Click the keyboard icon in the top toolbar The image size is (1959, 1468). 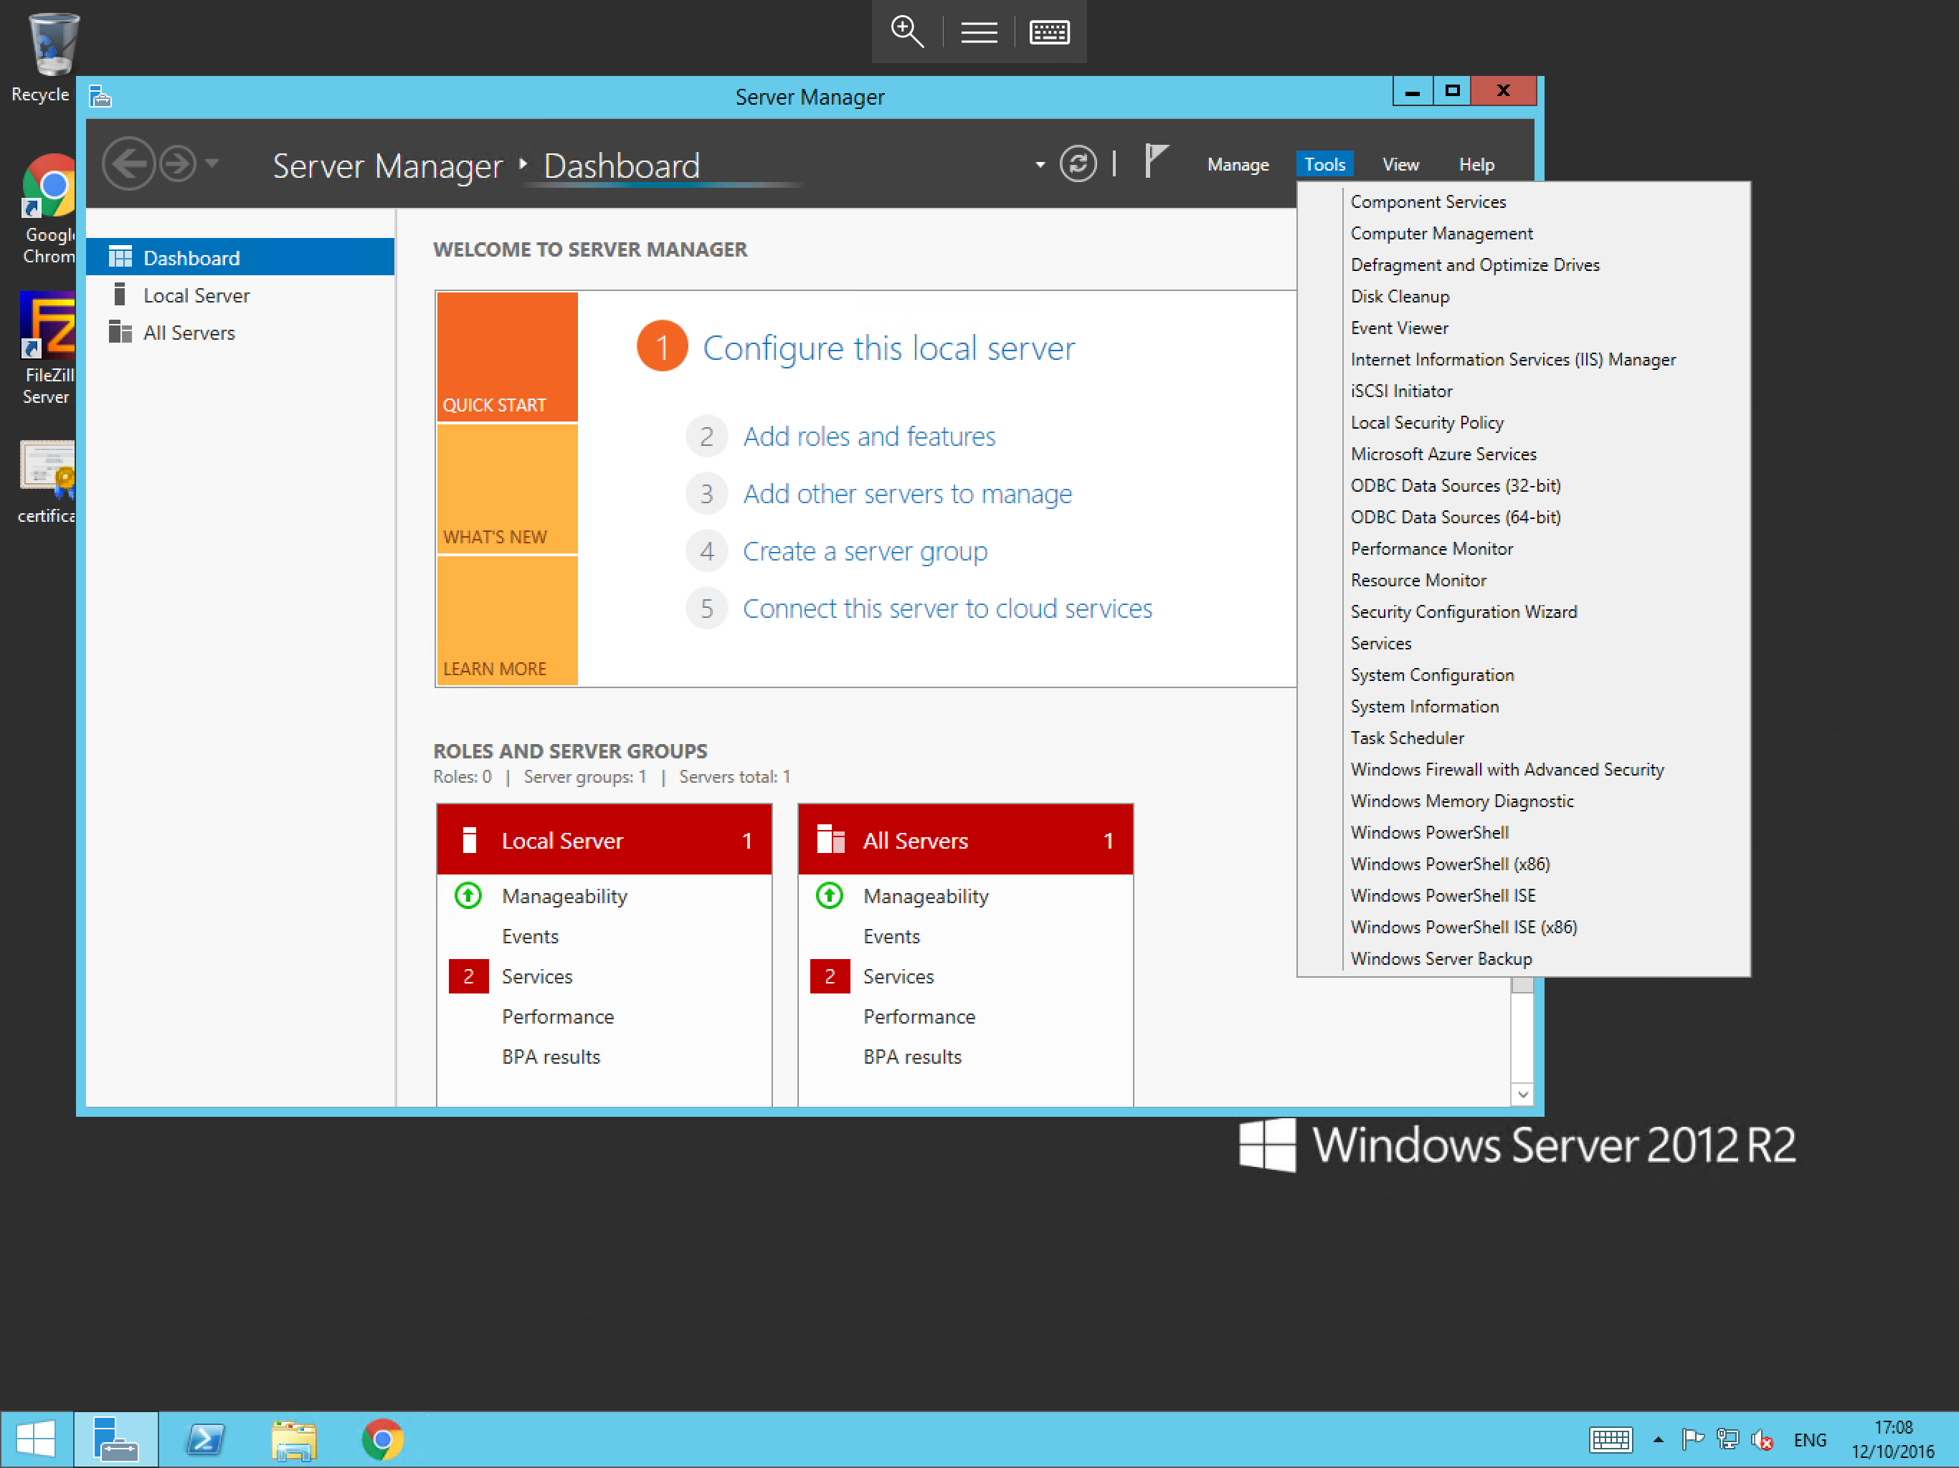click(x=1050, y=33)
